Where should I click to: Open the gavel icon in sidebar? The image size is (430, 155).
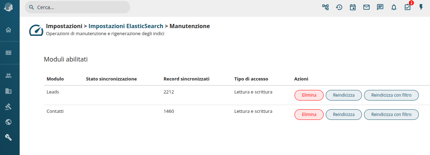click(9, 106)
